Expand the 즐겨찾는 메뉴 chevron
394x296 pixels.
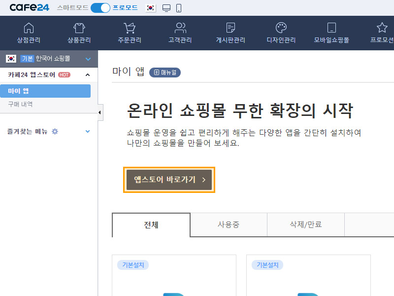(x=88, y=131)
